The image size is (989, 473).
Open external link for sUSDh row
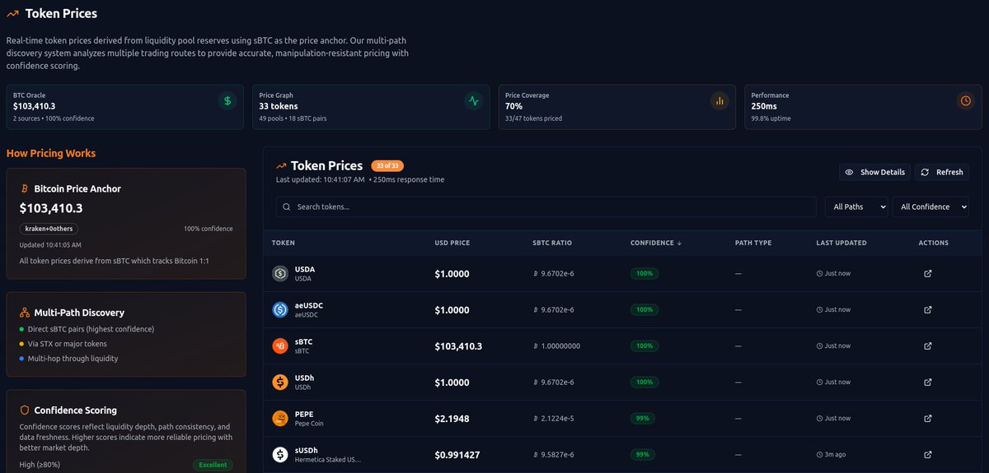click(x=928, y=455)
